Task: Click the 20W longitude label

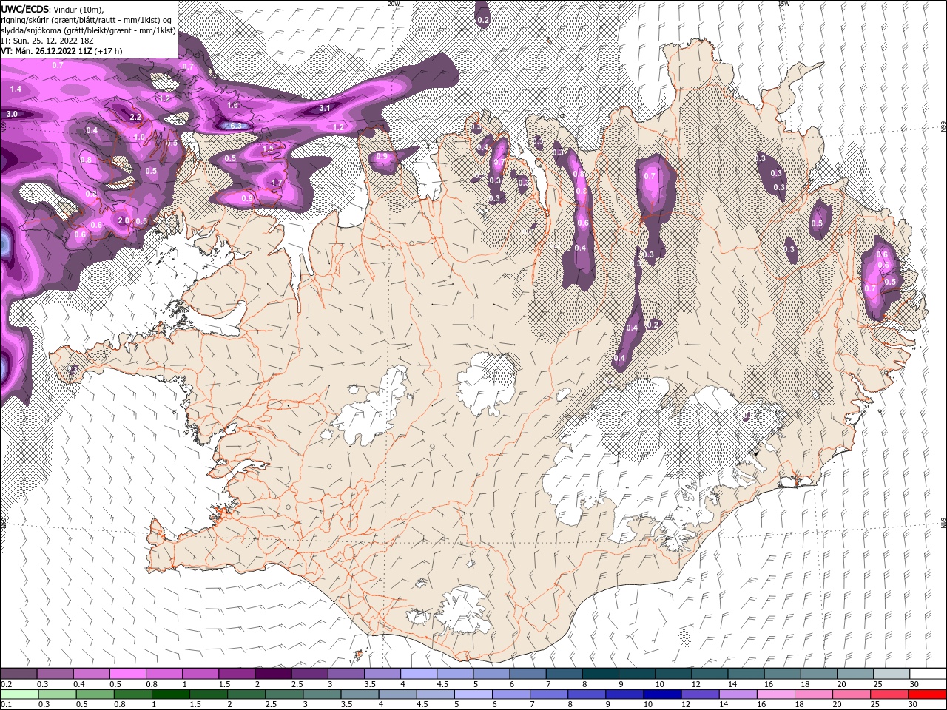Action: (x=394, y=3)
